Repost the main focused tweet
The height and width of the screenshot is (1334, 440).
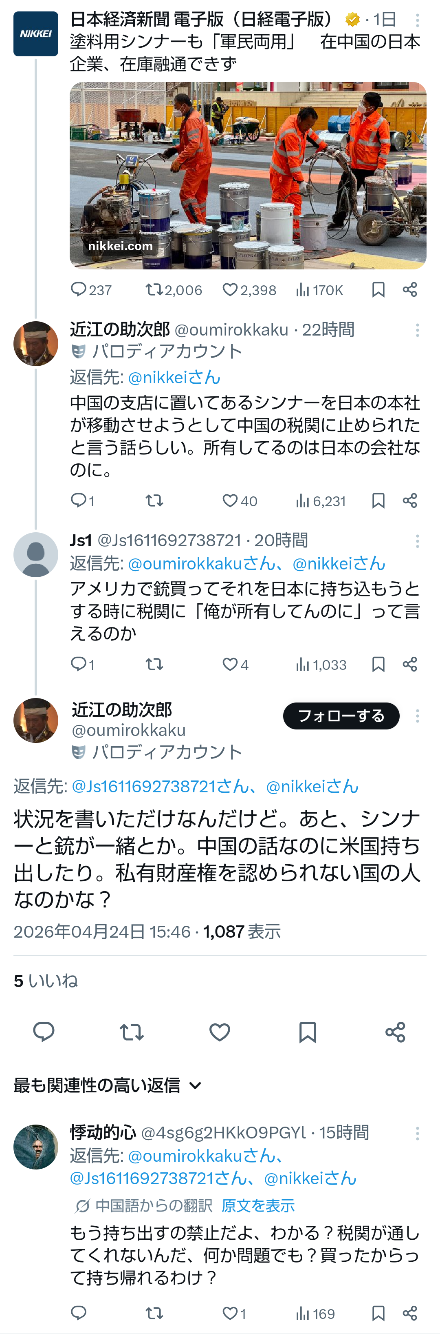[131, 1032]
